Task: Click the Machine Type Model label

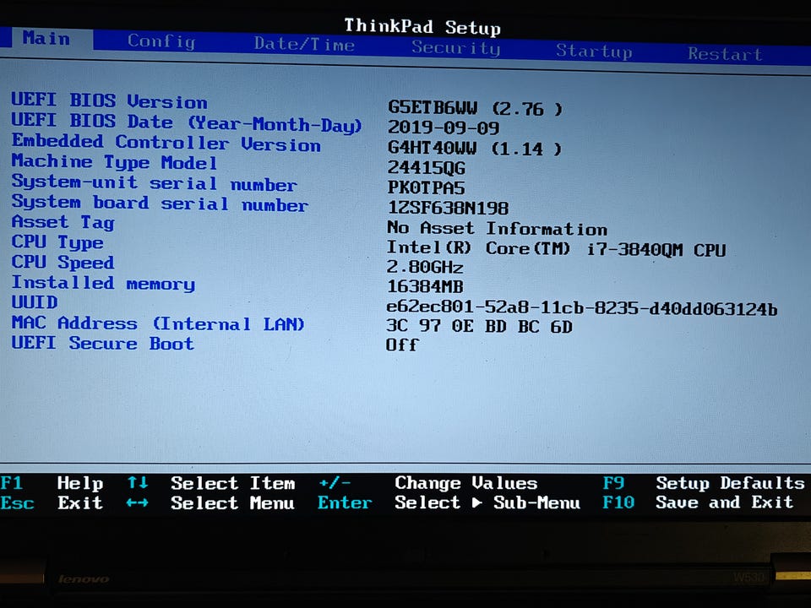Action: pyautogui.click(x=114, y=162)
